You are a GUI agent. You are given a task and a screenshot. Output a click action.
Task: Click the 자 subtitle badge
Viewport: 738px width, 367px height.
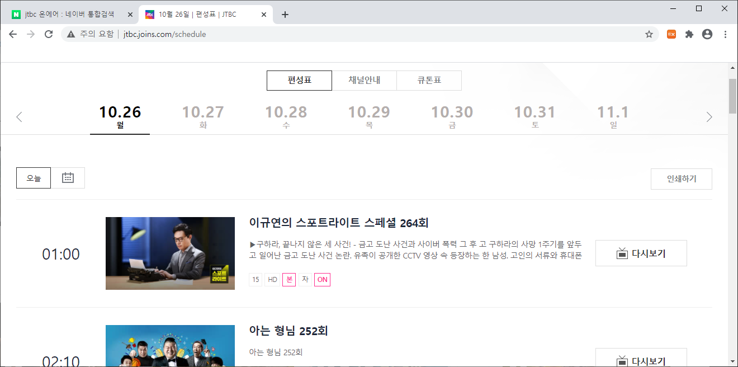point(305,280)
